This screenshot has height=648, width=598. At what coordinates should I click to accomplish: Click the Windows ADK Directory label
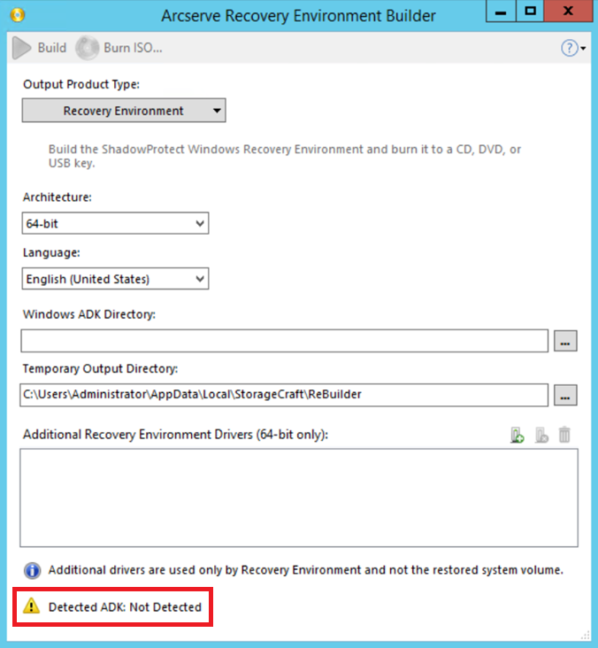(x=89, y=314)
